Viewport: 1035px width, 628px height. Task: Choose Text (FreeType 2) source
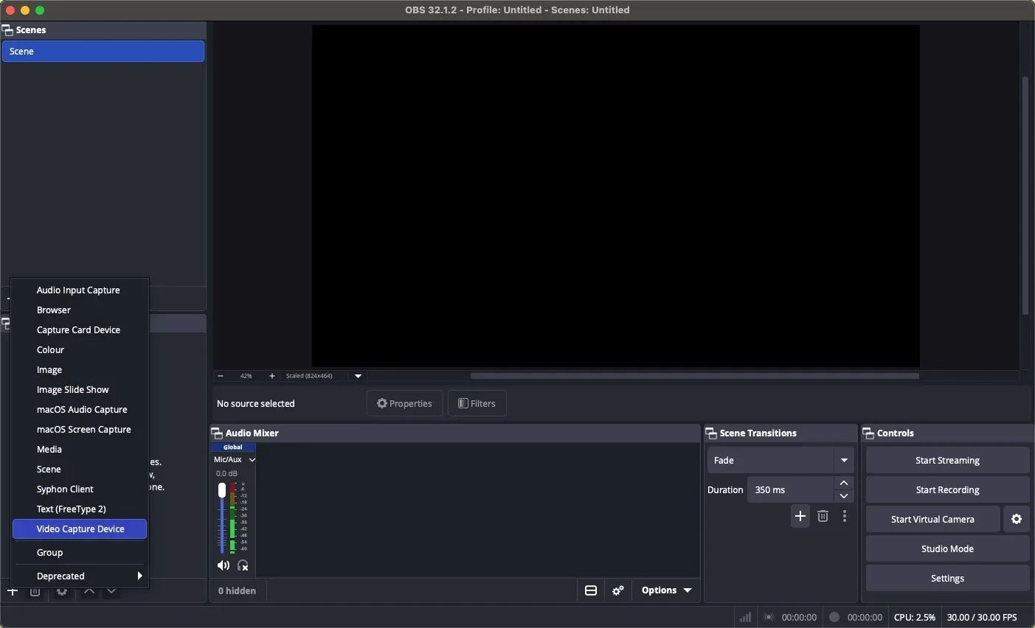(x=80, y=509)
